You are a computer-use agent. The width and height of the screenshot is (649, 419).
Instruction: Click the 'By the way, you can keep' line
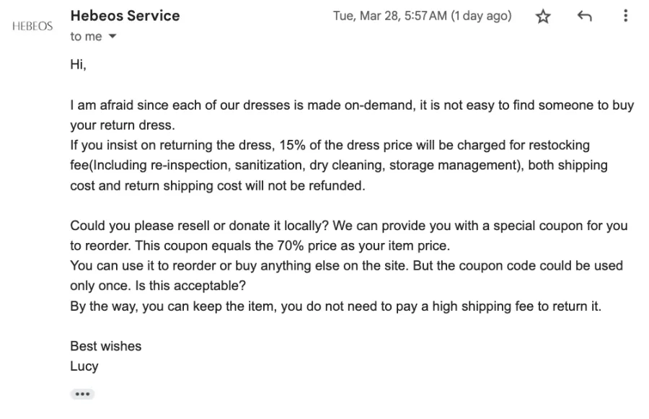point(335,306)
